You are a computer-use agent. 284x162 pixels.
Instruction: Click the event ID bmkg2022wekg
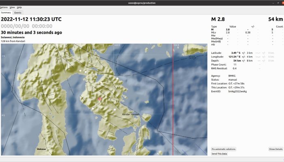click(237, 91)
